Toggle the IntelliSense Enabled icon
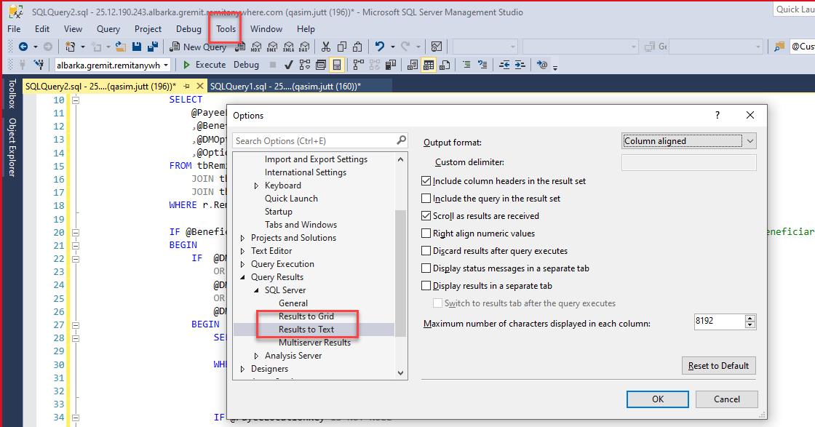The height and width of the screenshot is (427, 815). [x=337, y=65]
